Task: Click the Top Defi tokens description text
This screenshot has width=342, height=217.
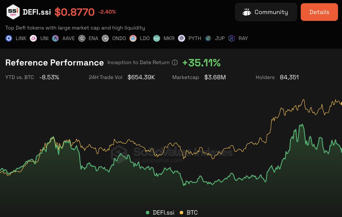Action: point(75,28)
